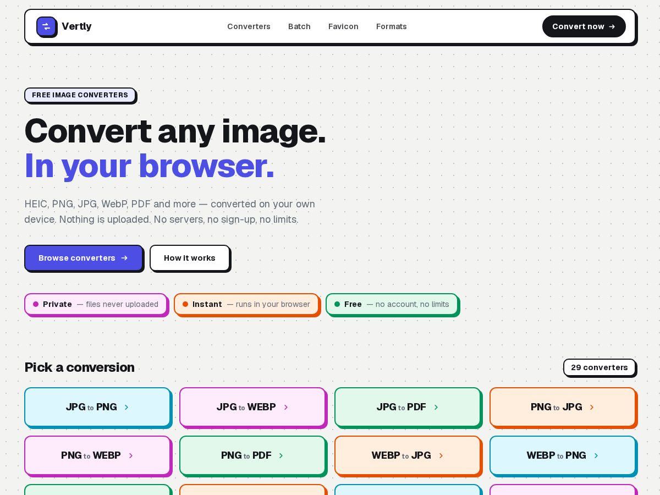Image resolution: width=660 pixels, height=495 pixels.
Task: Click the purple dot in Private pill
Action: 36,304
